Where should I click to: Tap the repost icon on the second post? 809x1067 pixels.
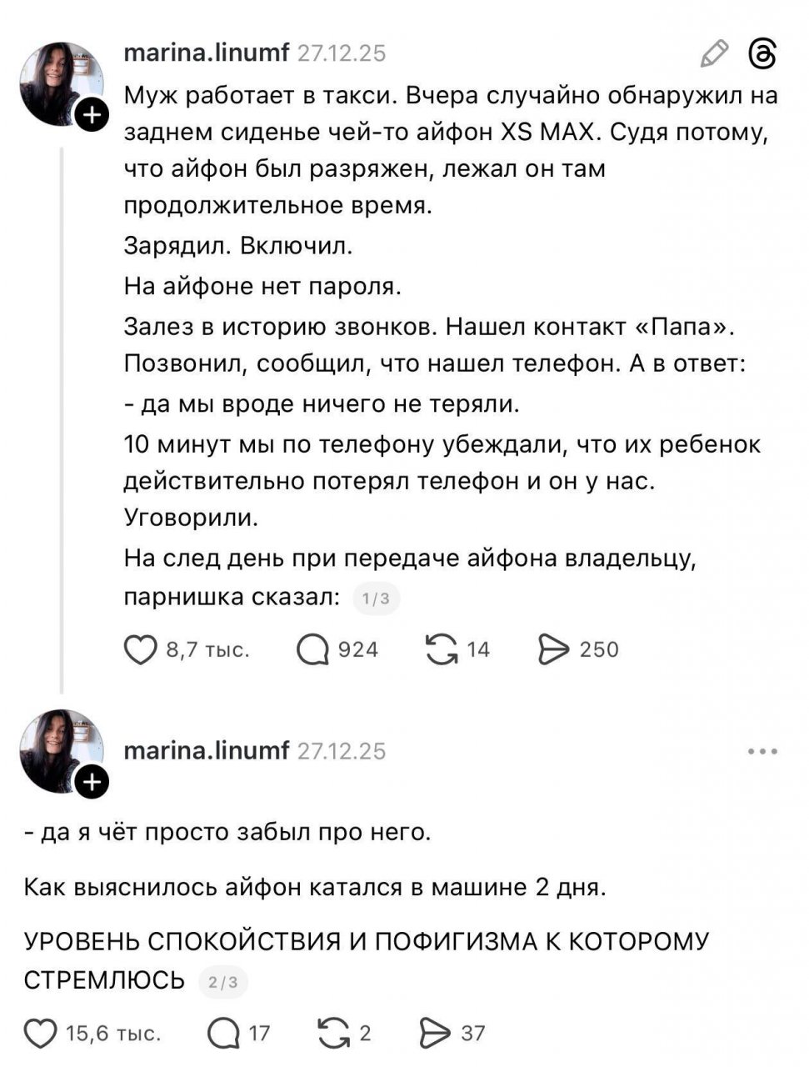click(333, 1034)
